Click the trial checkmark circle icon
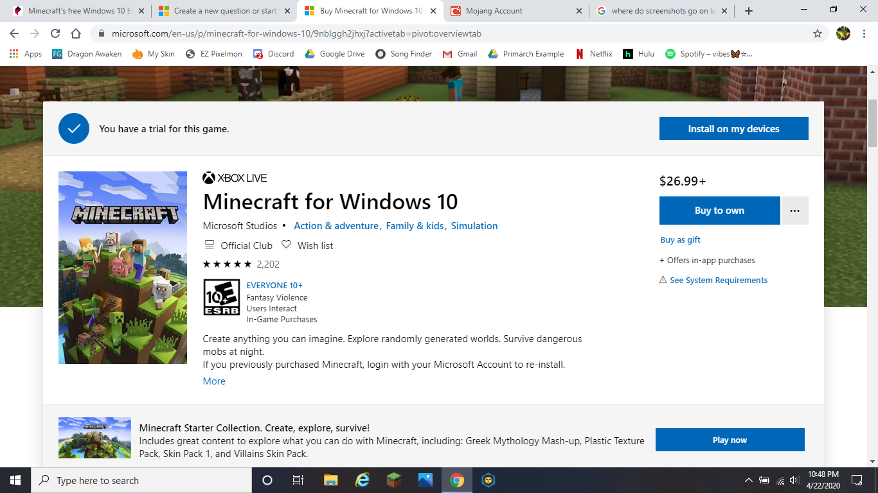 [74, 128]
